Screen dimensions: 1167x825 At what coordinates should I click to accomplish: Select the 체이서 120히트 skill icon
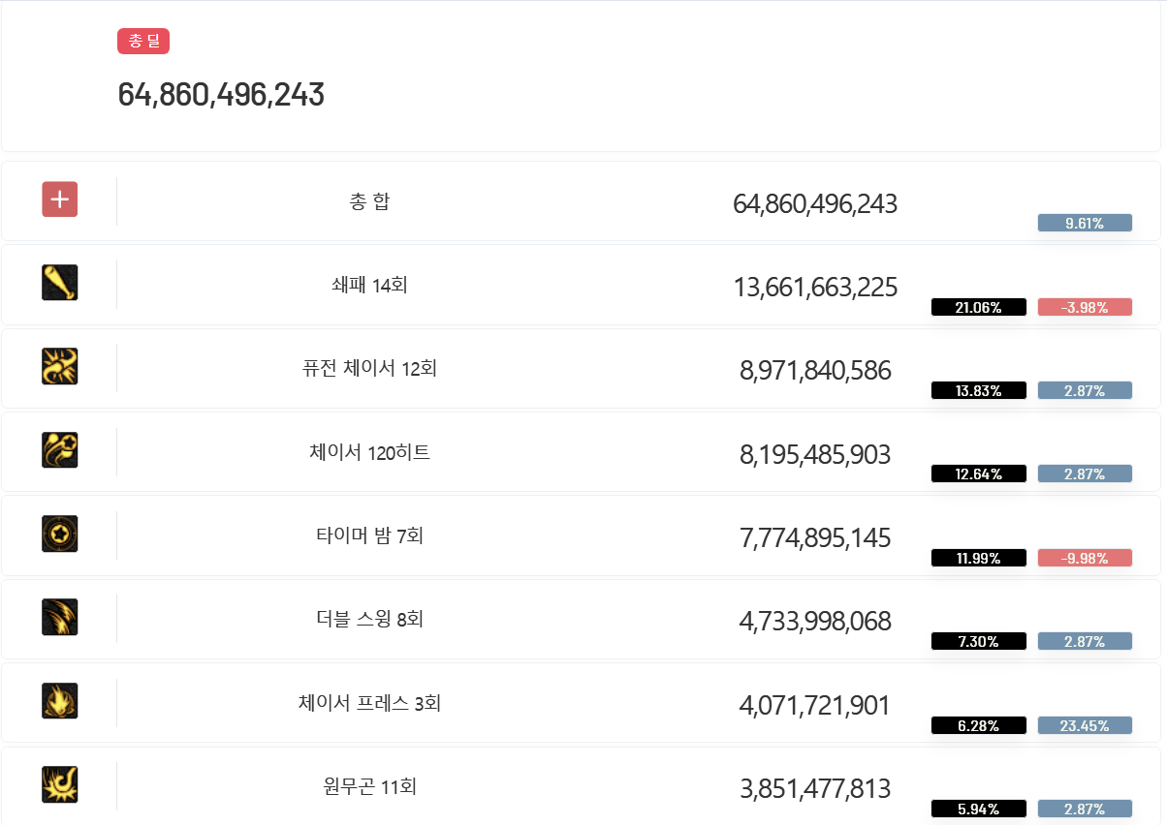(60, 450)
